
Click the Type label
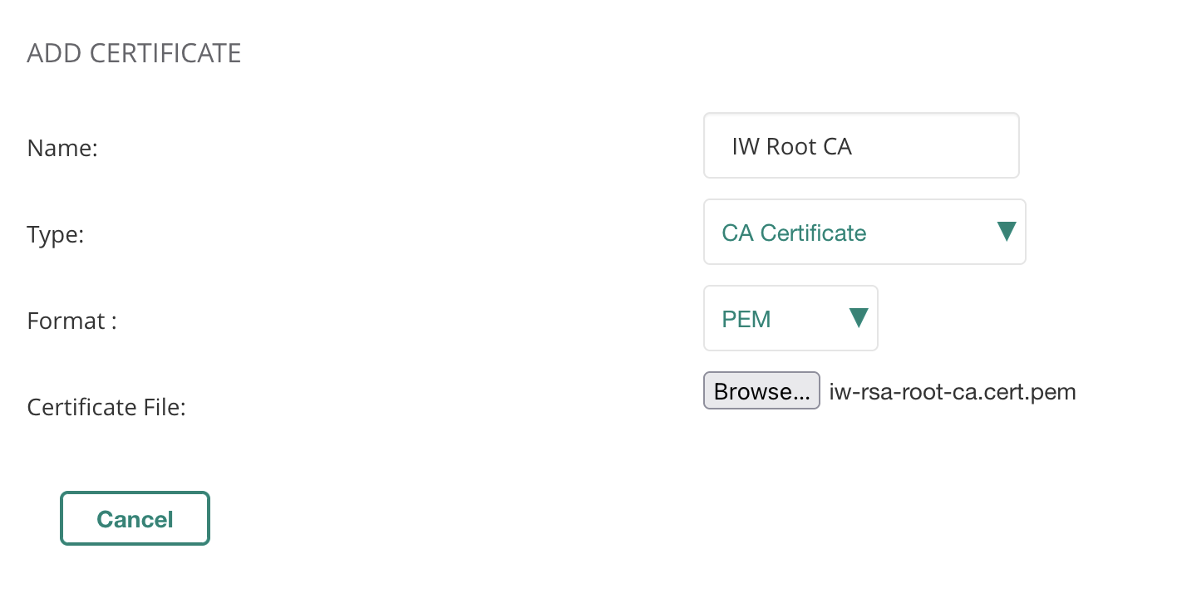pos(55,234)
